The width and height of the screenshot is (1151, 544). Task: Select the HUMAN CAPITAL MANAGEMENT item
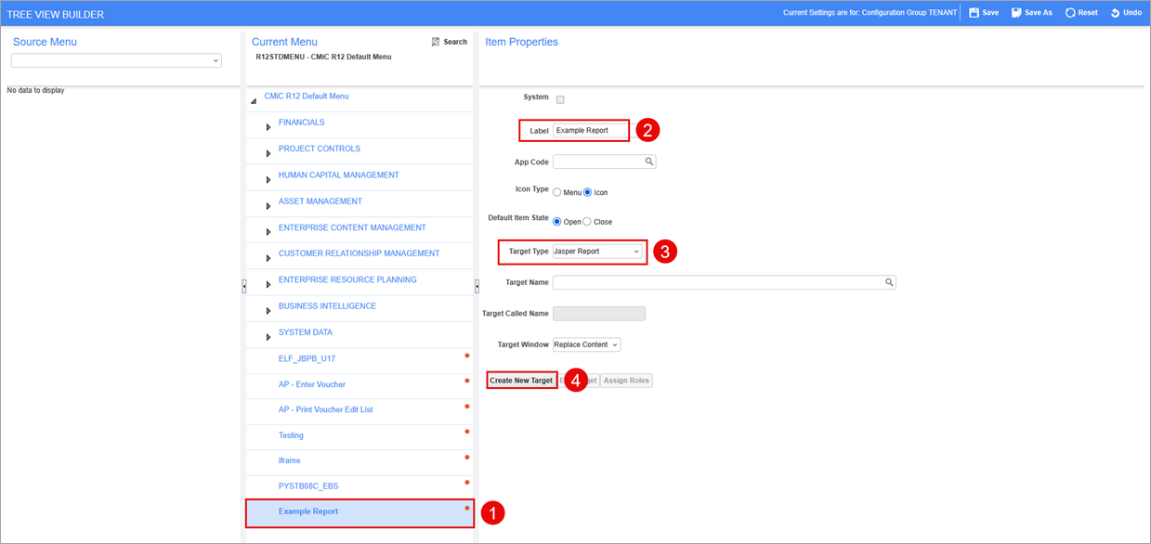(338, 175)
